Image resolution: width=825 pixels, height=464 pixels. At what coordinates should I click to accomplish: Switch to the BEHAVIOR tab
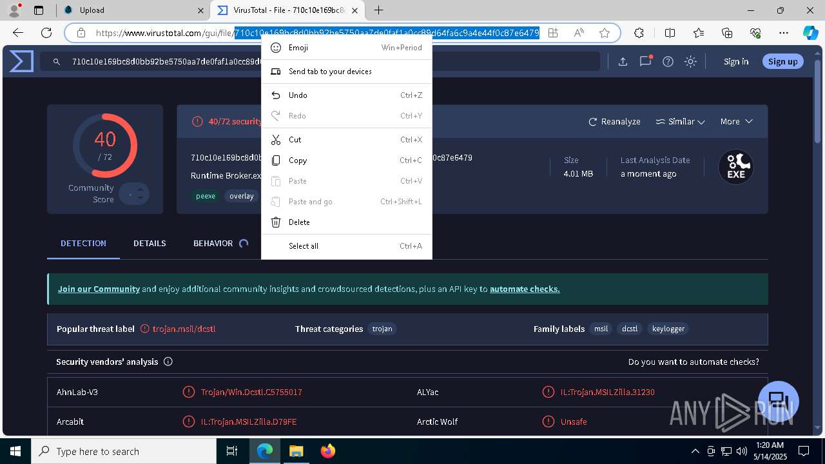[213, 244]
